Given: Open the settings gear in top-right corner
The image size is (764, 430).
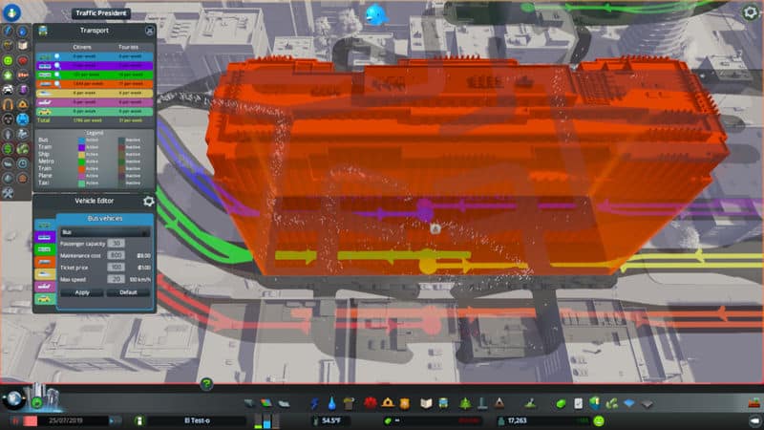Looking at the screenshot, I should pos(752,13).
